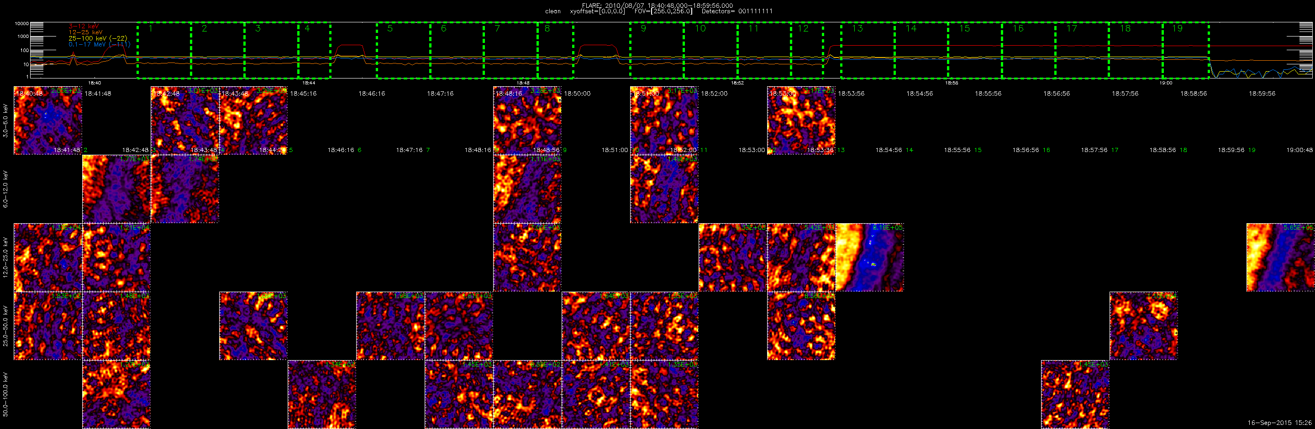Select interval 12 box in the light curve
Image resolution: width=1315 pixels, height=429 pixels.
[807, 50]
